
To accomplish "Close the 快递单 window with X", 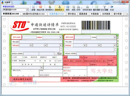I will tap(125, 2).
